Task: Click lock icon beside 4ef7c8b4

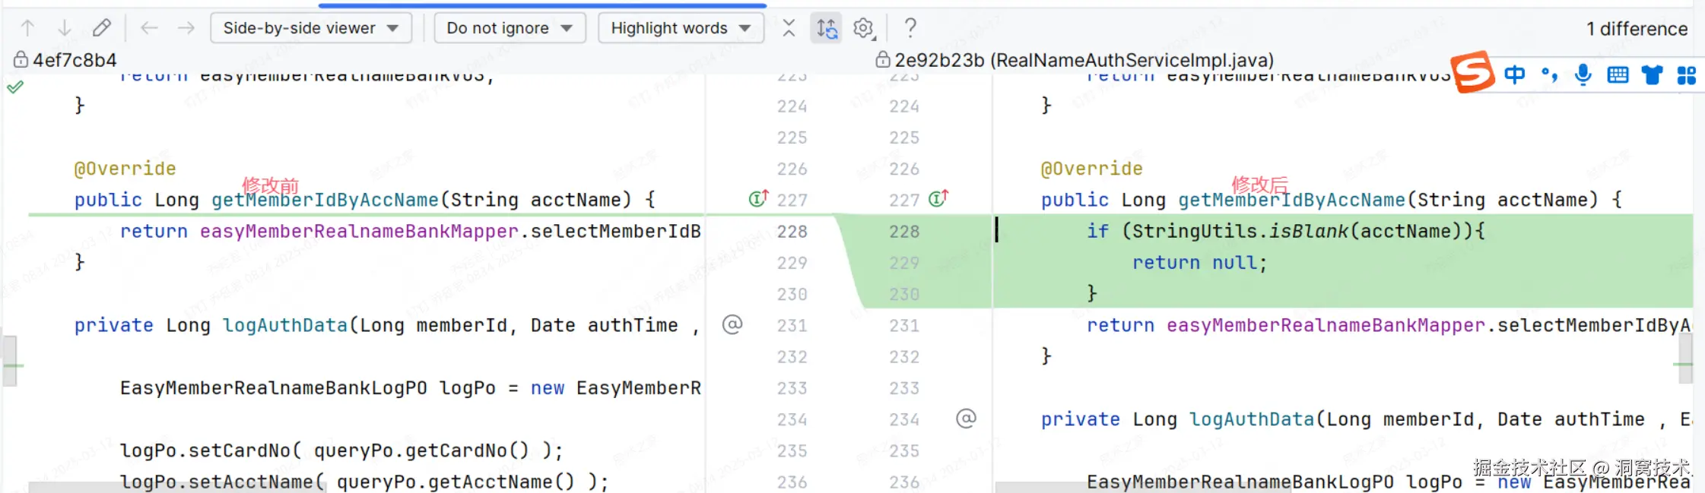Action: click(21, 59)
